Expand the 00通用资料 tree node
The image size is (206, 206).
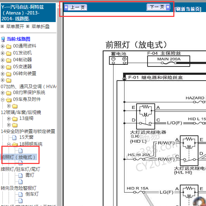click(x=2, y=46)
